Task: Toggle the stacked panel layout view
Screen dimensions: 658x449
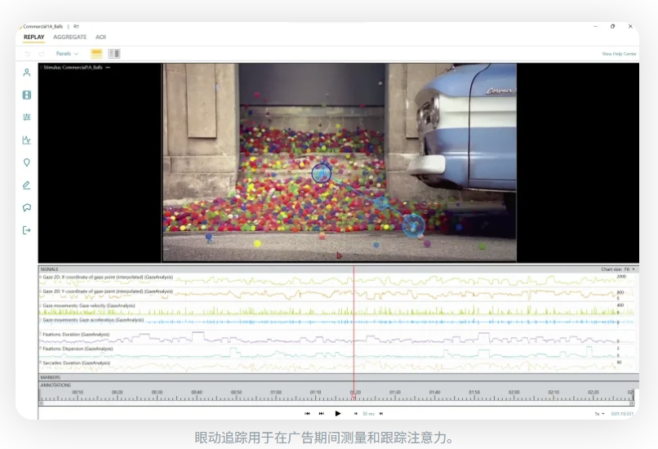Action: (x=96, y=54)
